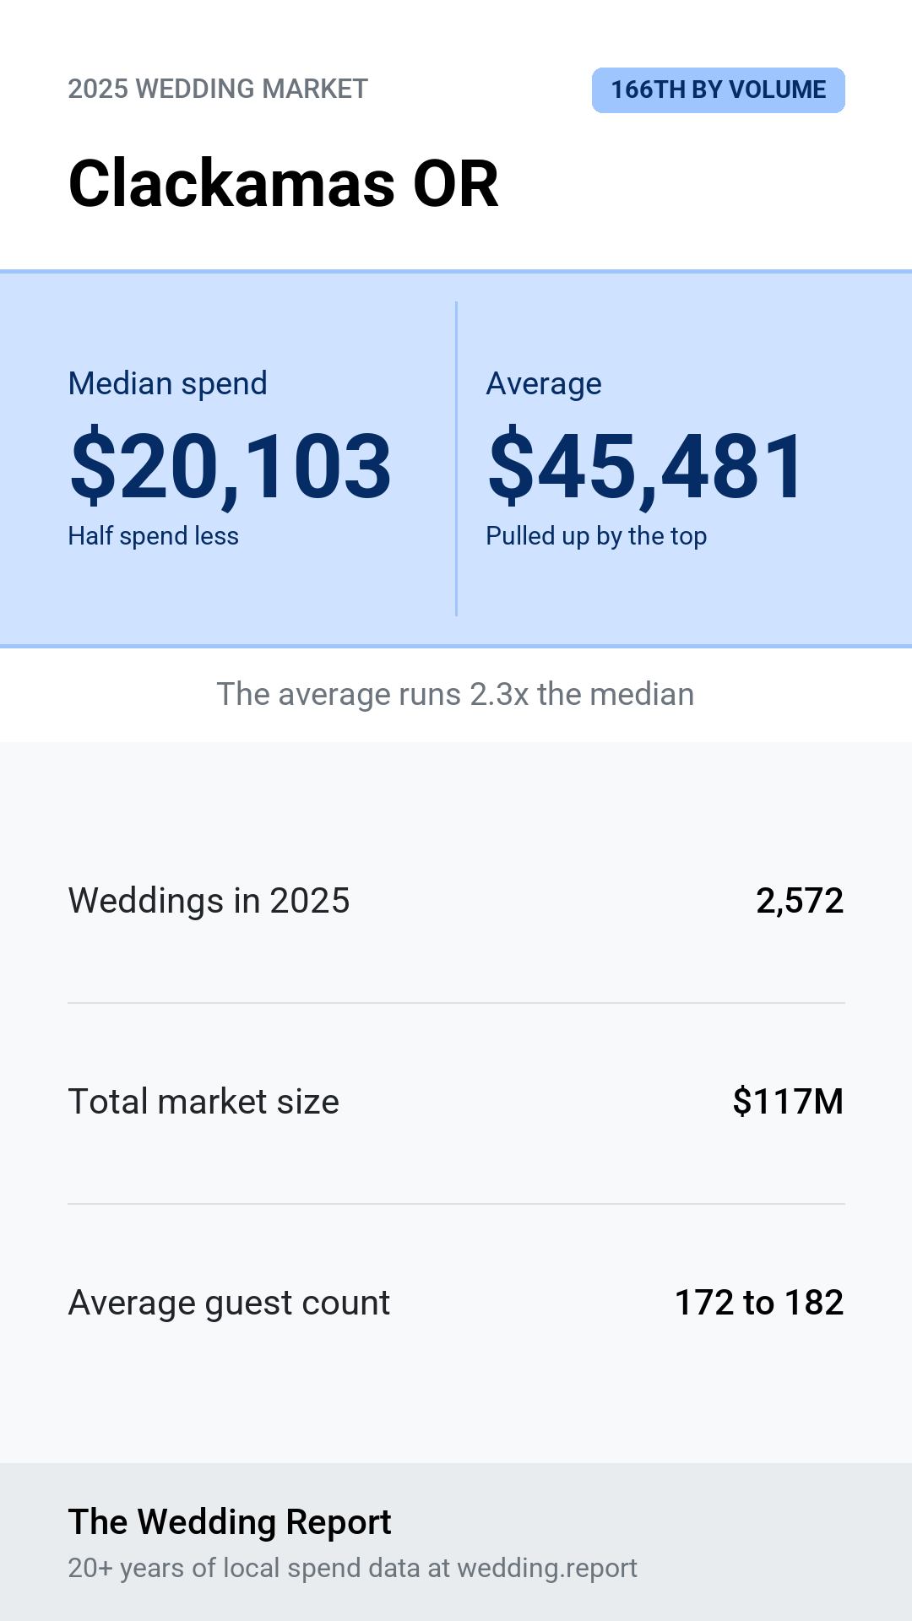The width and height of the screenshot is (912, 1621).
Task: Click the 166TH BY VOLUME badge
Action: [718, 90]
